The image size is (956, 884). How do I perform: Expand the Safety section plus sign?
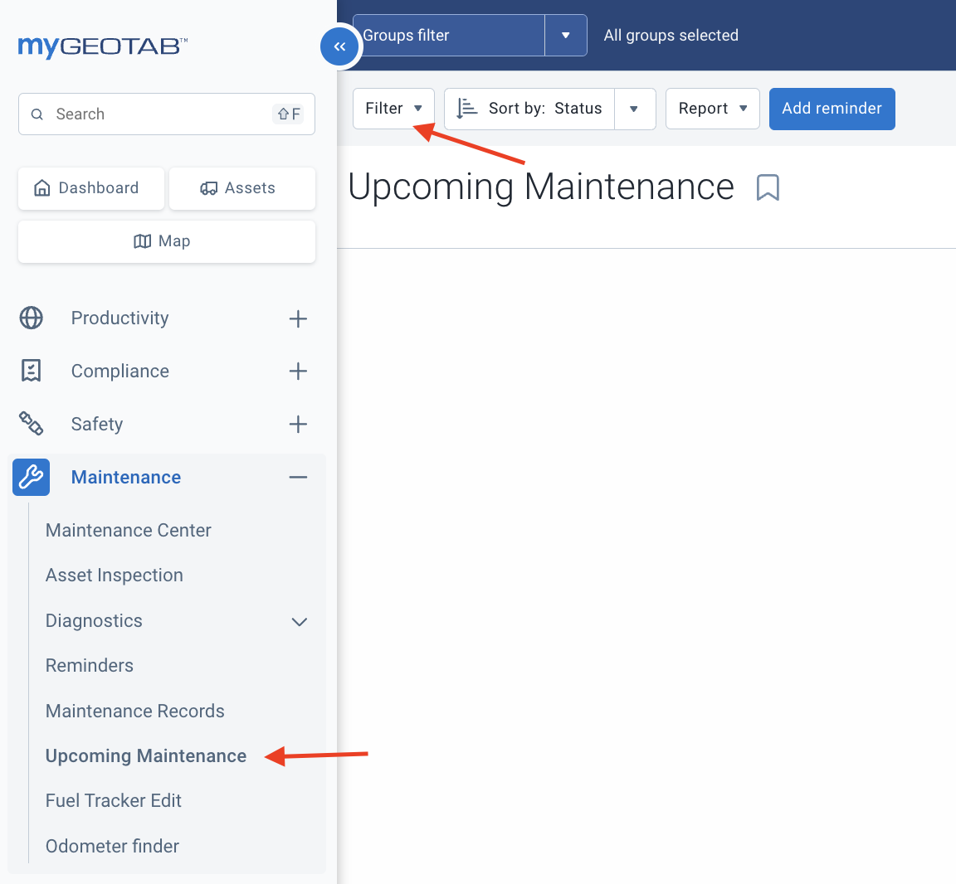click(x=298, y=424)
